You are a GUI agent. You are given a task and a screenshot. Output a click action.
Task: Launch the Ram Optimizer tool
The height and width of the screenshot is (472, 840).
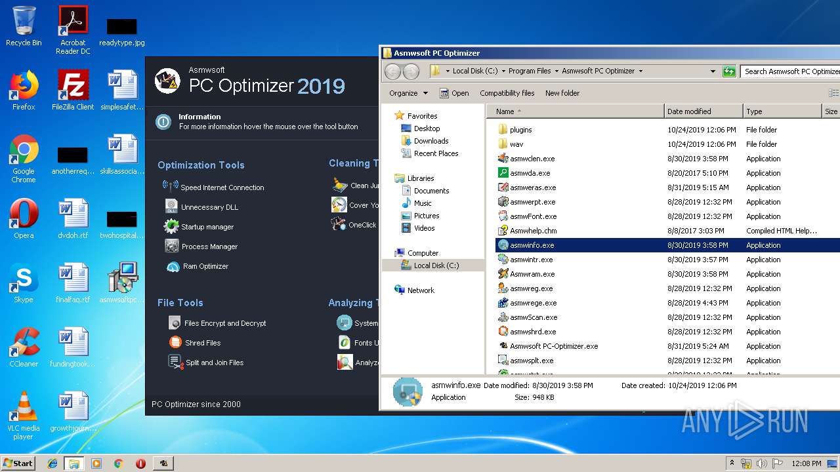point(198,266)
